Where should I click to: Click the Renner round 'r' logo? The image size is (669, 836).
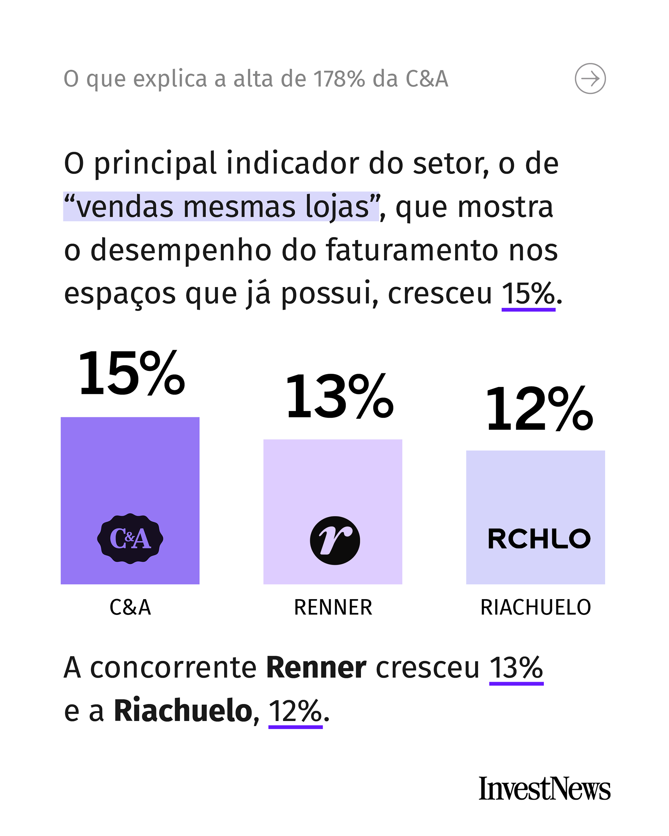click(x=335, y=540)
